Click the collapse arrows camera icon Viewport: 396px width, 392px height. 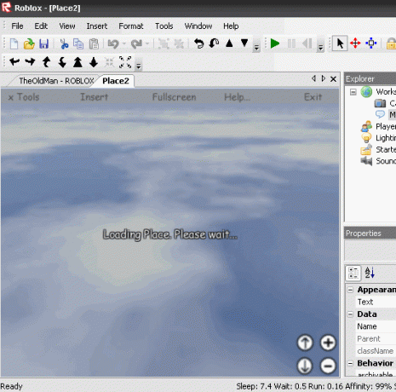pos(109,62)
